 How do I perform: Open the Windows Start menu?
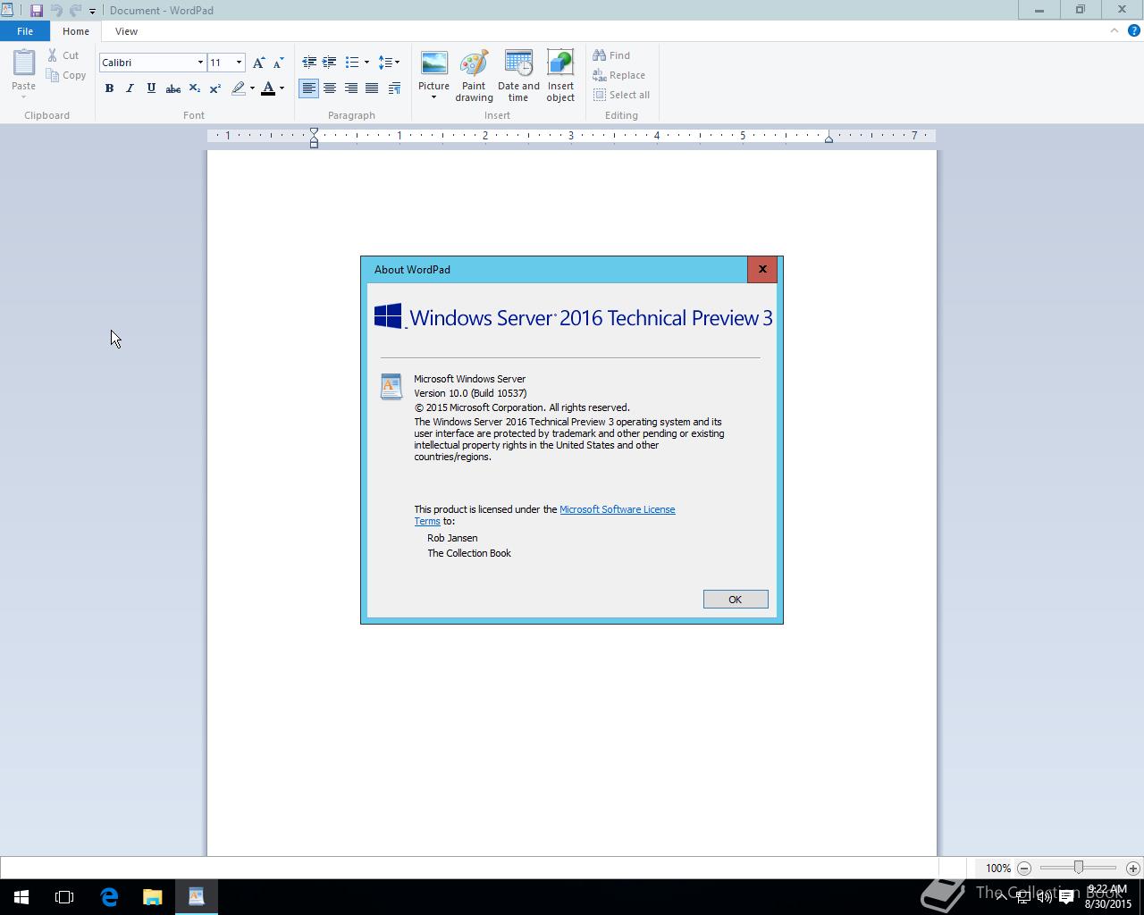pyautogui.click(x=21, y=896)
